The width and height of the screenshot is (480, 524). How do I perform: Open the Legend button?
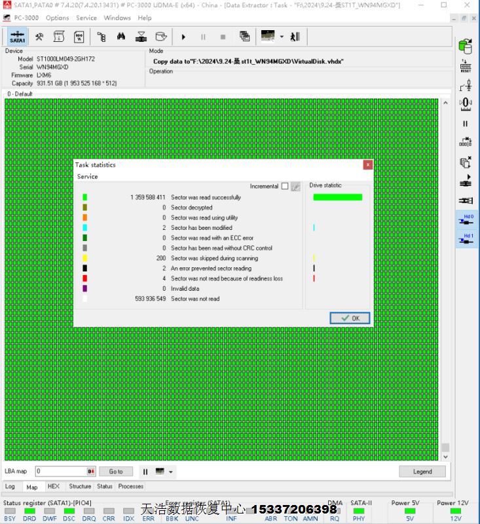click(x=422, y=472)
